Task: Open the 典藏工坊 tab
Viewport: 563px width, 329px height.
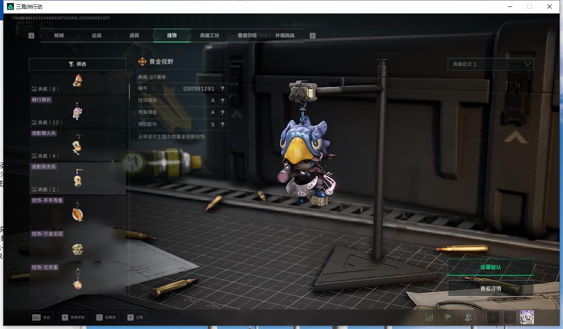Action: [x=209, y=36]
